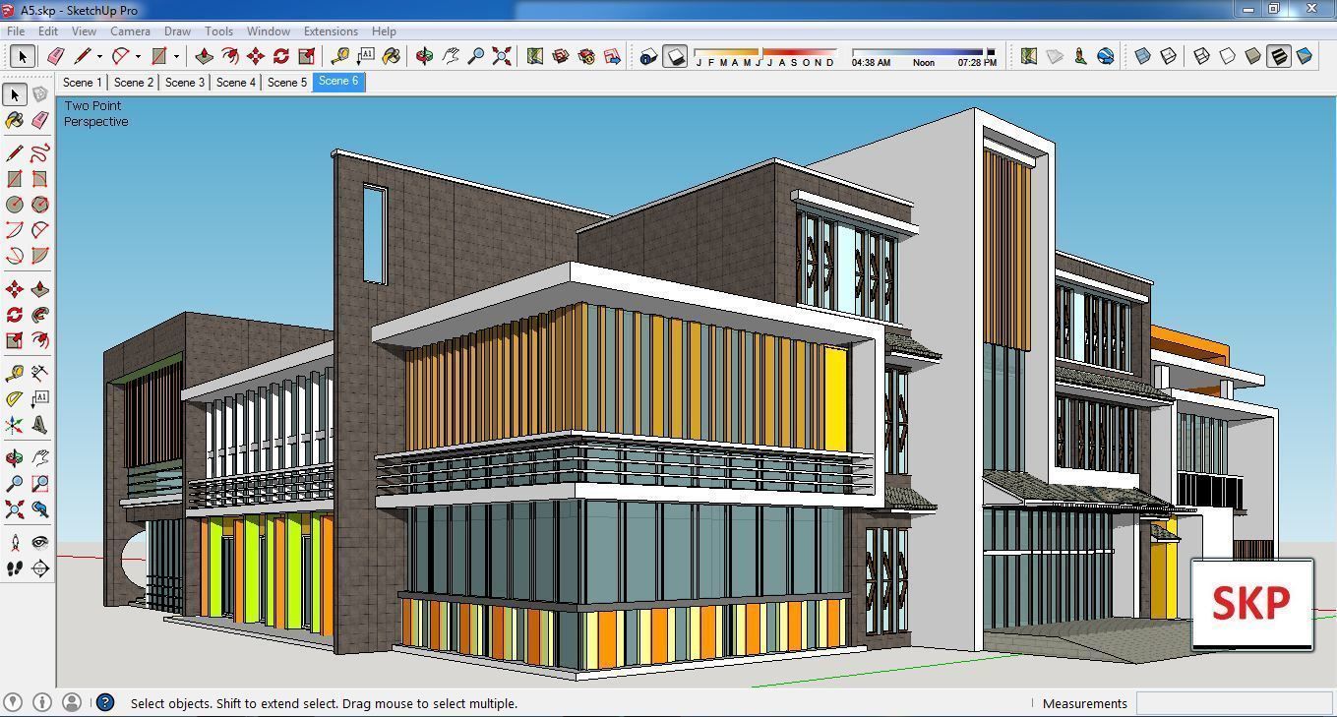The width and height of the screenshot is (1337, 717).
Task: Choose the Freehand drawing tool
Action: 39,152
